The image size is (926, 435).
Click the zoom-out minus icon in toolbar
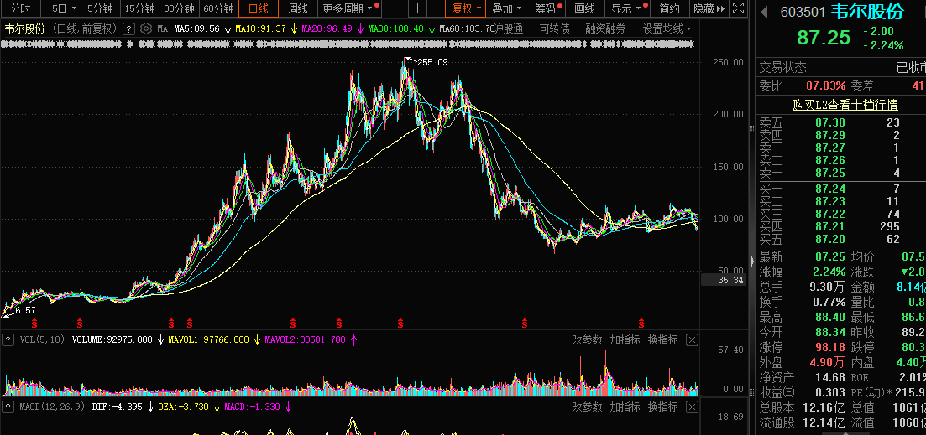[435, 9]
